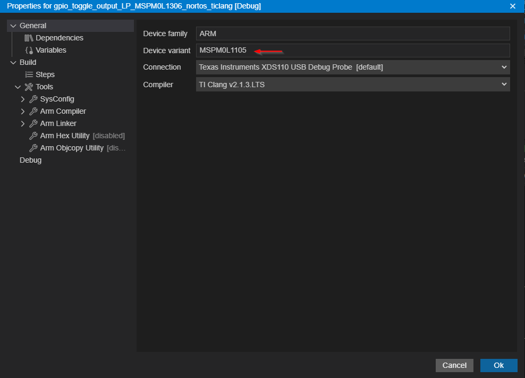Screen dimensions: 525x378
Task: Click the Steps list icon
Action: (x=29, y=74)
